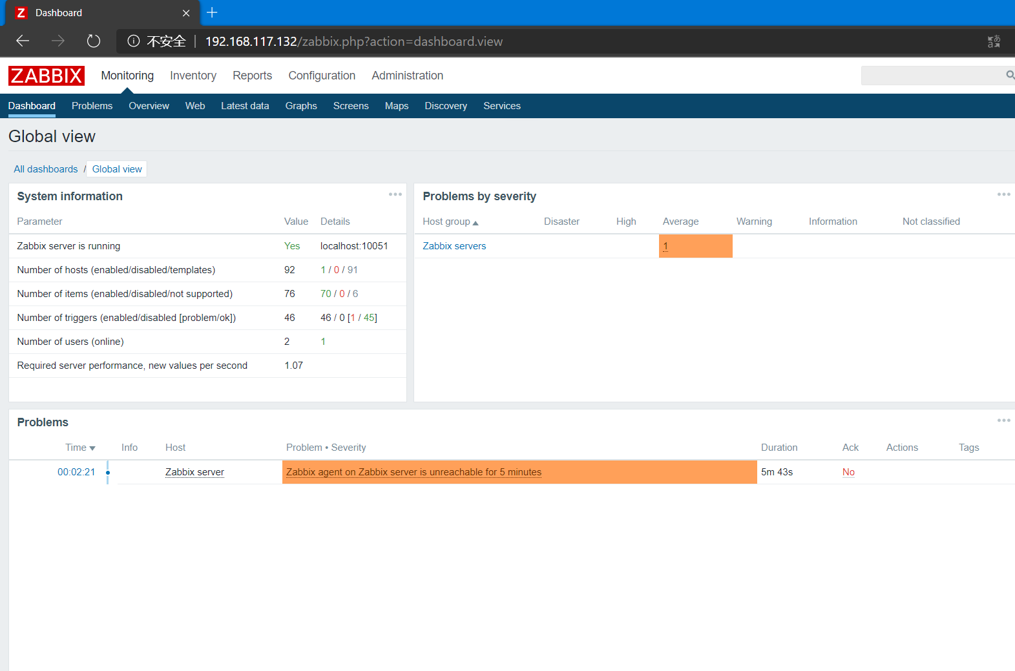Click the No acknowledge link

[x=848, y=472]
